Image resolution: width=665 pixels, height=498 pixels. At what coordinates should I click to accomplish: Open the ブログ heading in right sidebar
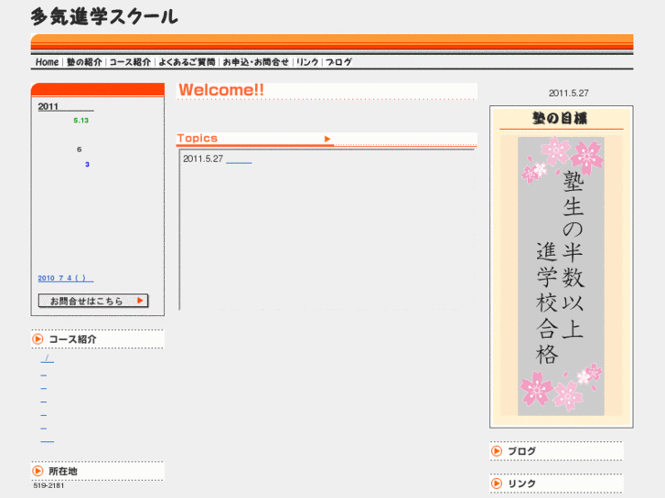521,451
